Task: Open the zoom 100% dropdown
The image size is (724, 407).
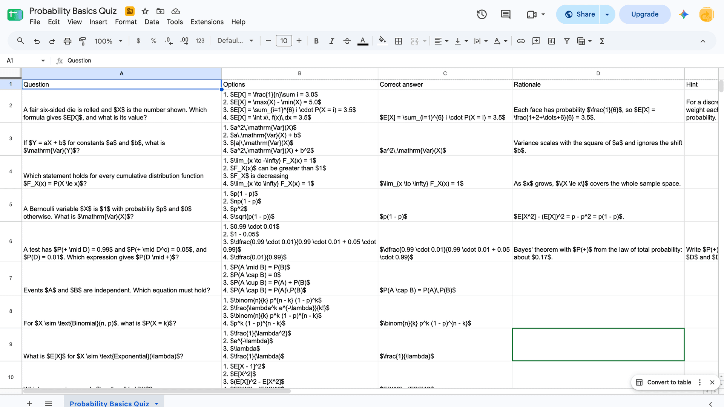Action: 109,41
